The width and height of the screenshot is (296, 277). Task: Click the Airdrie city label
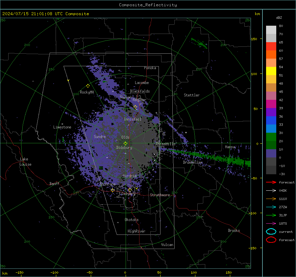[130, 176]
